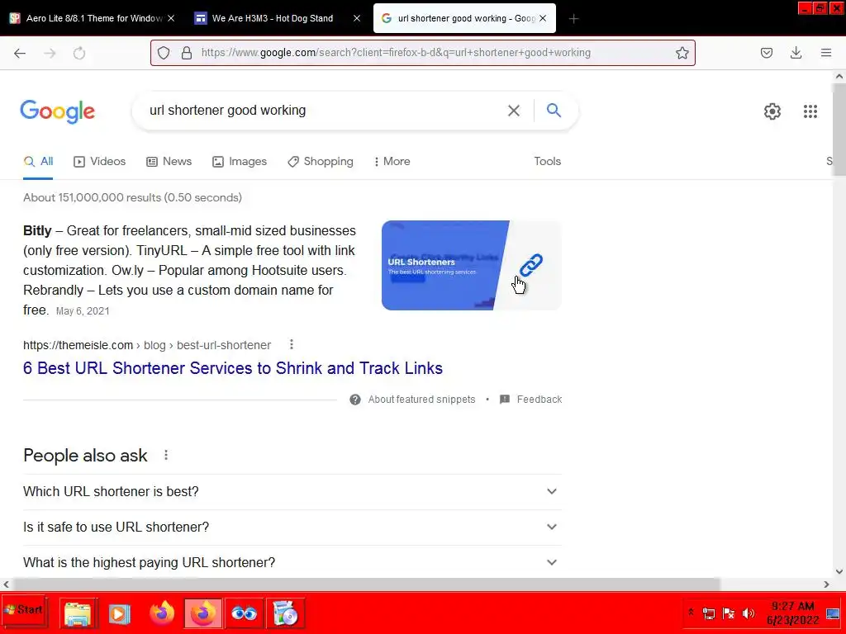The image size is (846, 634).
Task: Close the url shortener Google tab
Action: click(x=543, y=18)
